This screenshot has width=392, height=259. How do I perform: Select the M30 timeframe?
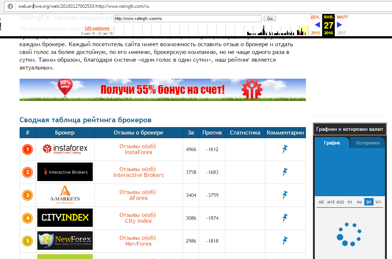(340, 202)
